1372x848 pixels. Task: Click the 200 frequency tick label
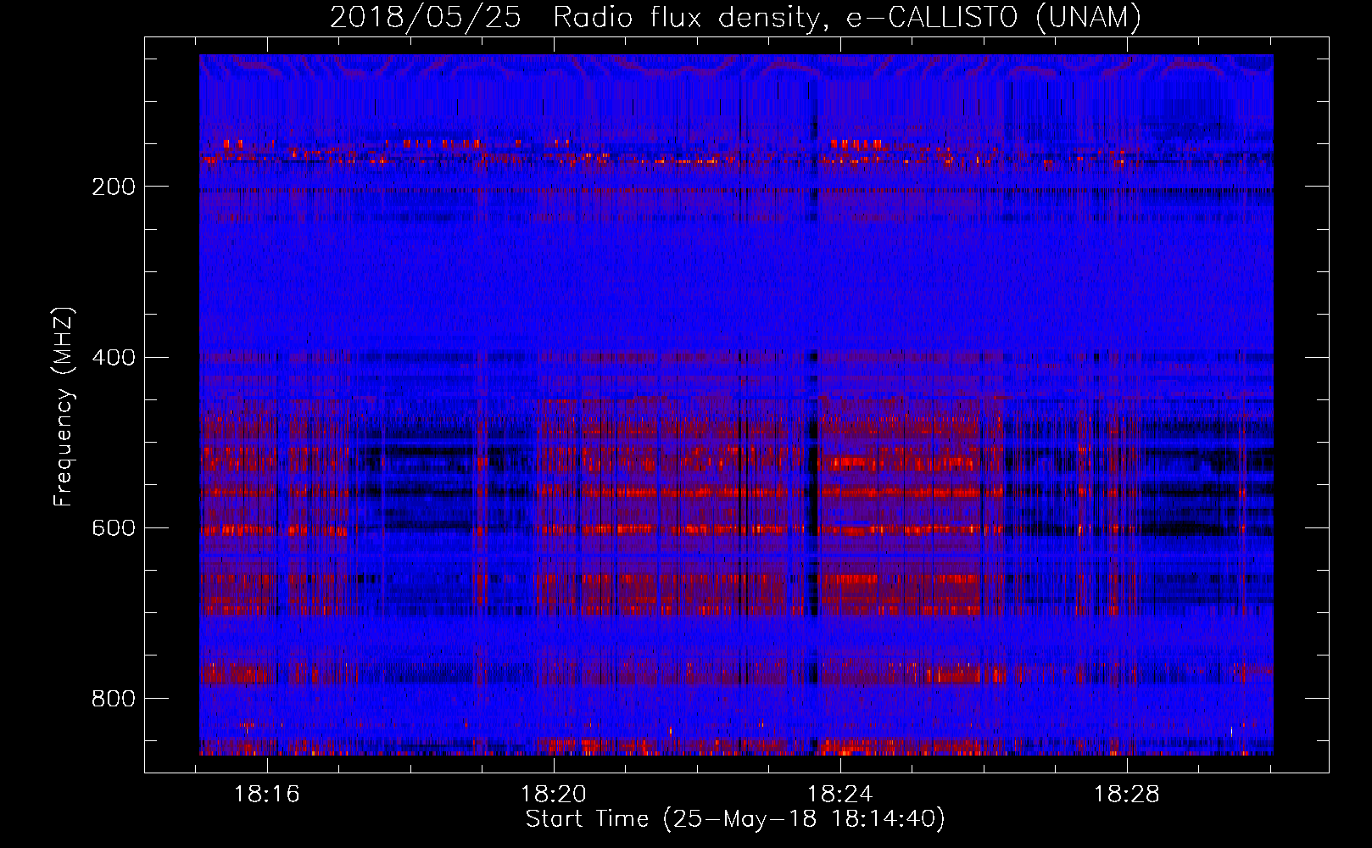coord(113,187)
